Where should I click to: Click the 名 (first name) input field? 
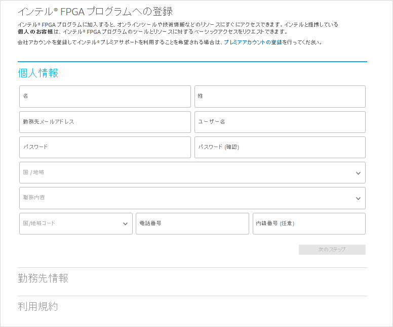(105, 97)
